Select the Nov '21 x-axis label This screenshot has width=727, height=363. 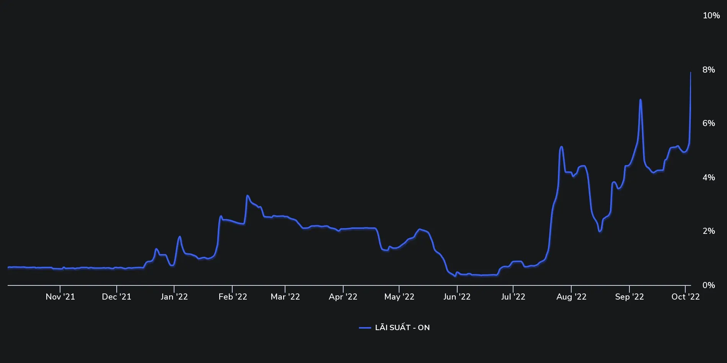pyautogui.click(x=60, y=297)
